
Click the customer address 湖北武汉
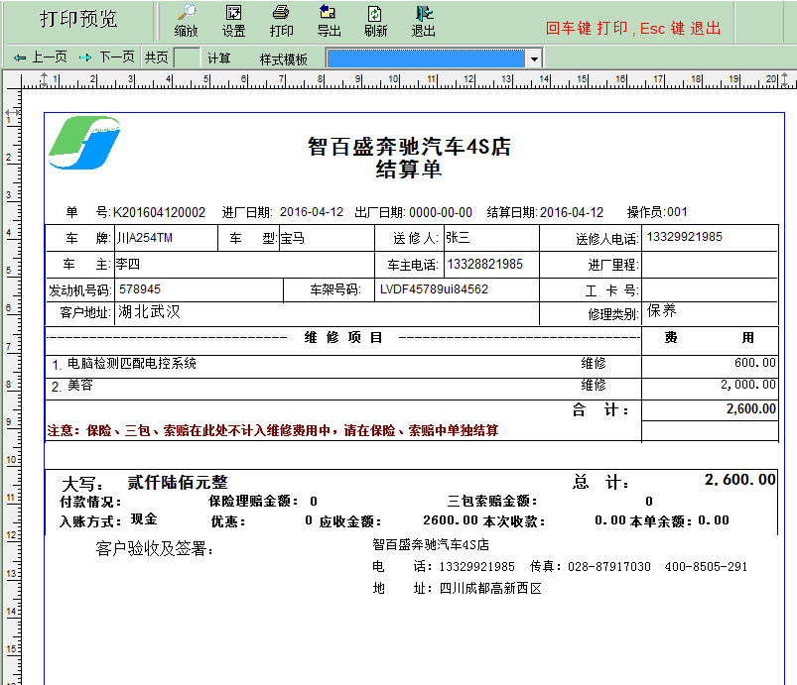pyautogui.click(x=149, y=311)
